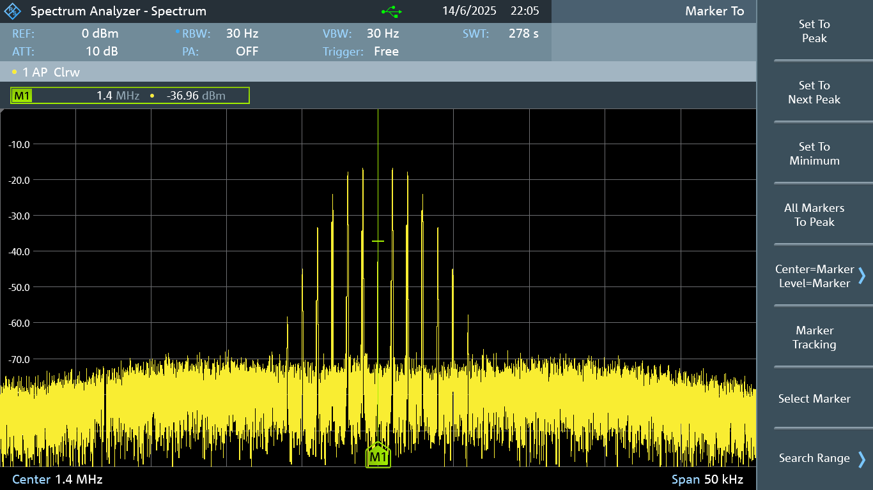Change the VBW 30 Hz setting
The image size is (873, 490).
[382, 33]
